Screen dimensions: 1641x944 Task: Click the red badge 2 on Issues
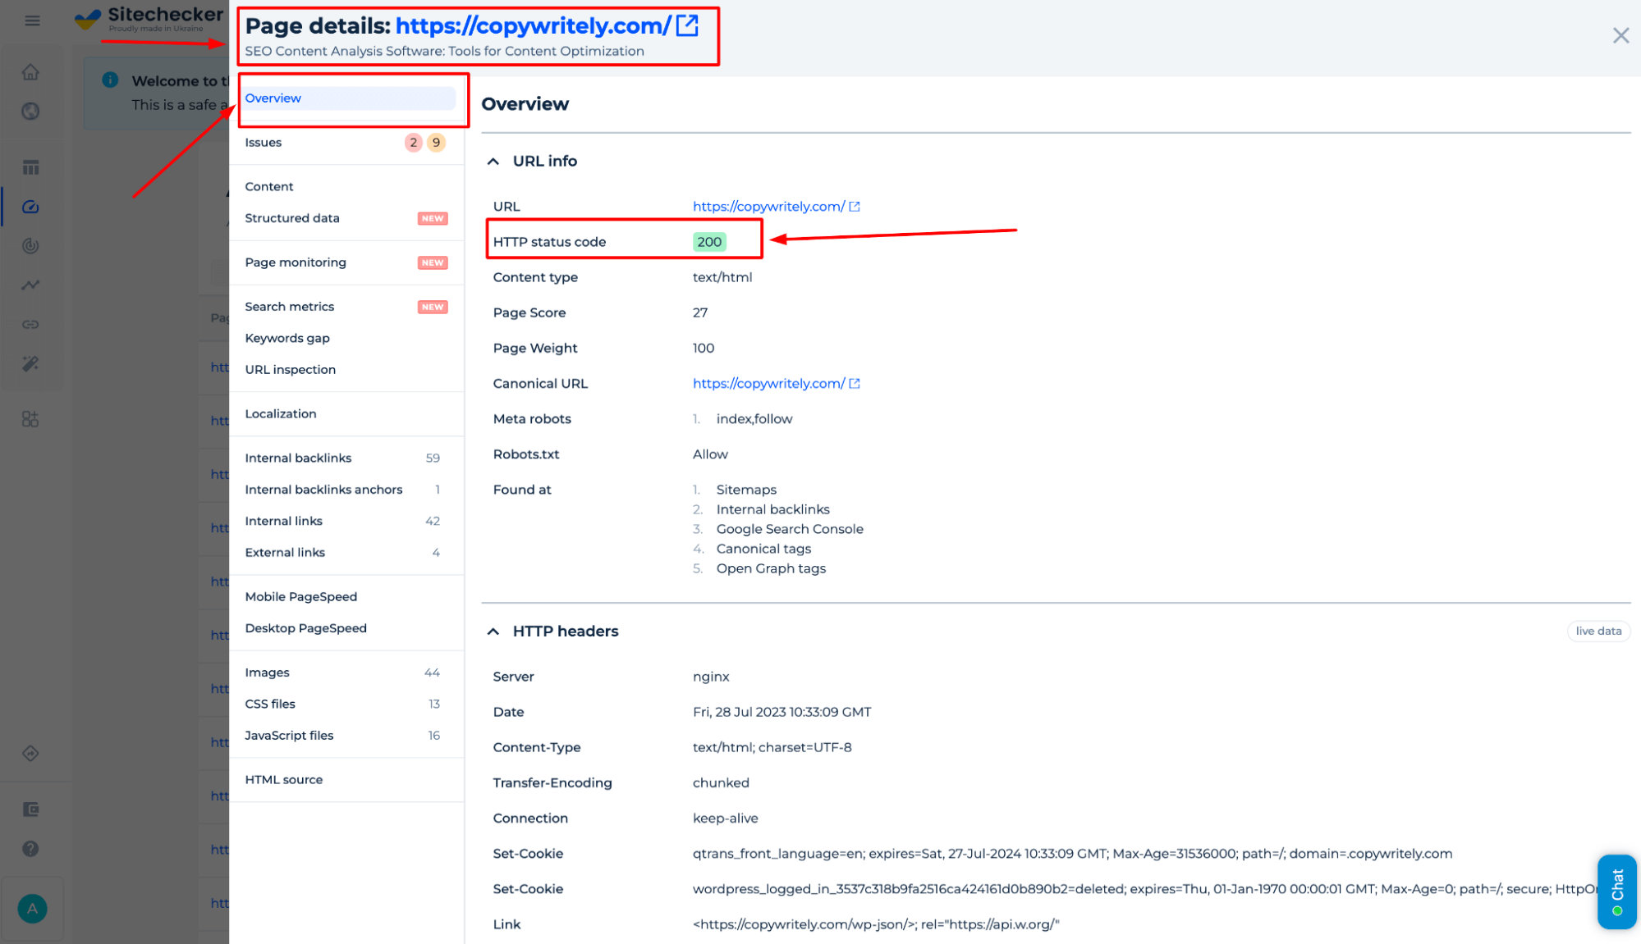(x=414, y=143)
